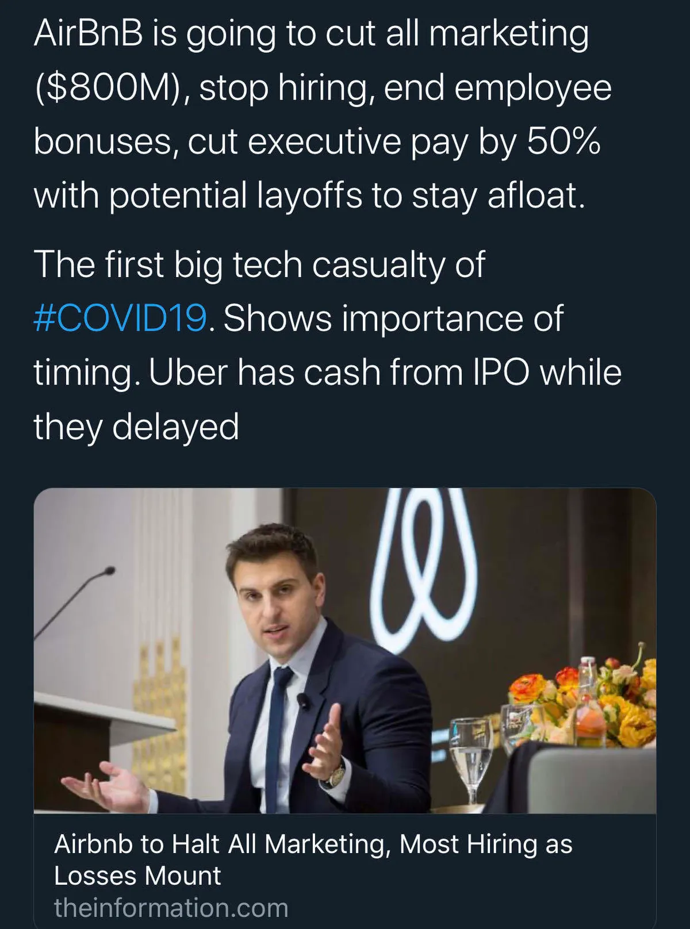Click the 'Airbnb to Halt All Marketing' headline
690x929 pixels.
point(313,859)
